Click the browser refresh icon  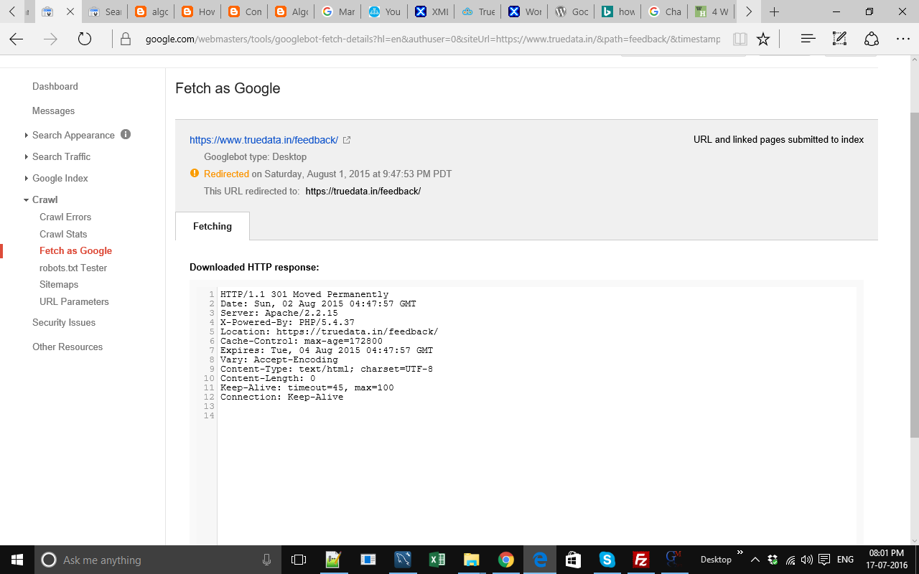[85, 39]
